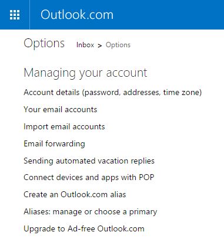224x245 pixels.
Task: Click the breadcrumb arrow separator after Inbox
Action: [x=100, y=45]
